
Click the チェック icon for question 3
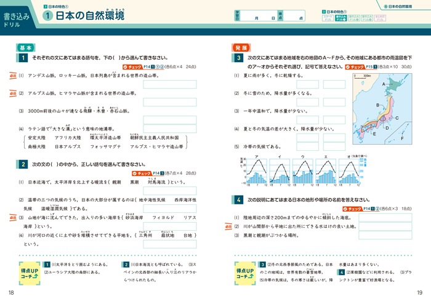tap(356, 65)
